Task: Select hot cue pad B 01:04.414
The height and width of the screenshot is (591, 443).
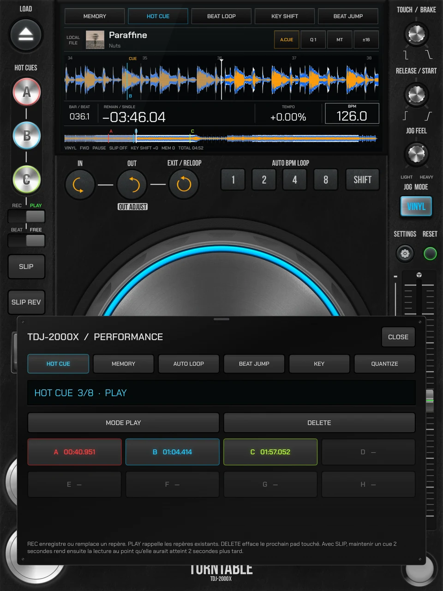Action: (x=173, y=452)
